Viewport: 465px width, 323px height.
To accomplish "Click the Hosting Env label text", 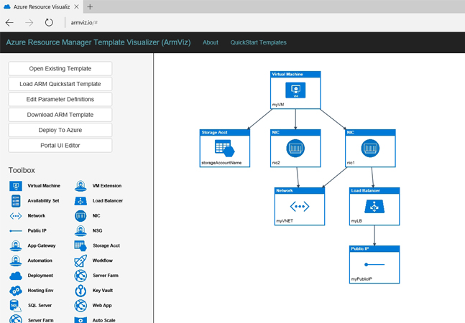I will coord(41,291).
